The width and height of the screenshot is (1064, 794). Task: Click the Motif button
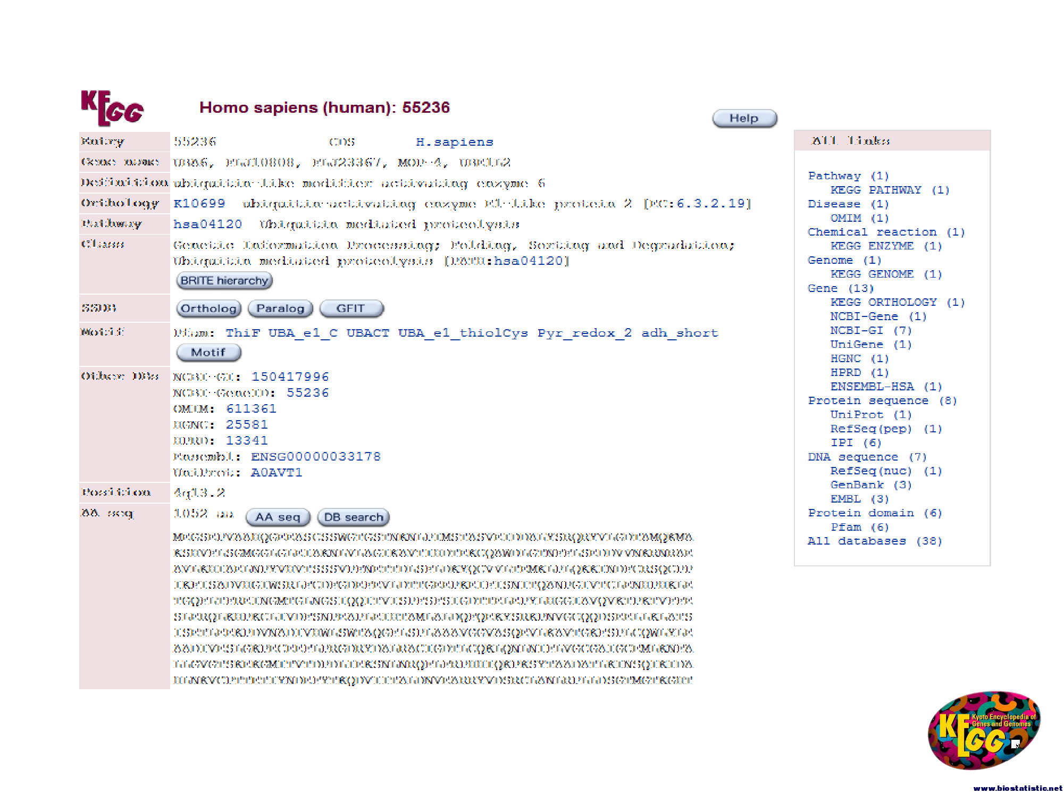(208, 353)
